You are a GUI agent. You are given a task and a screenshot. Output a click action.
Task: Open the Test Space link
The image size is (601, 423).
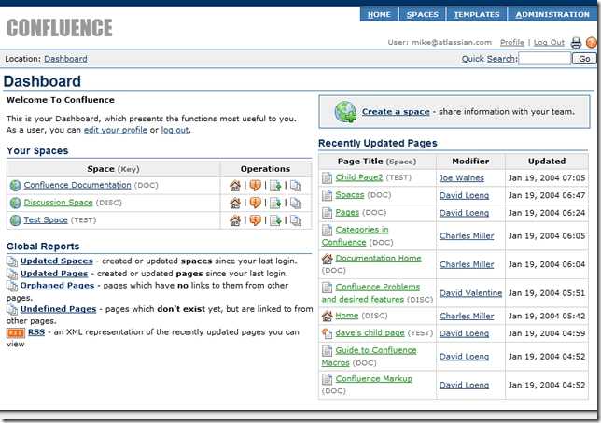pyautogui.click(x=46, y=220)
